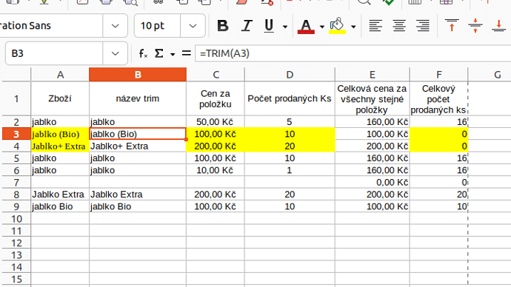The image size is (511, 287).
Task: Align cell content to bottom
Action: coord(498,26)
